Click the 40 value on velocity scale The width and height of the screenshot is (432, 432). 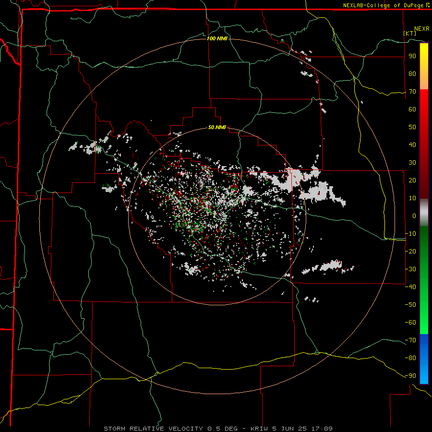[412, 145]
